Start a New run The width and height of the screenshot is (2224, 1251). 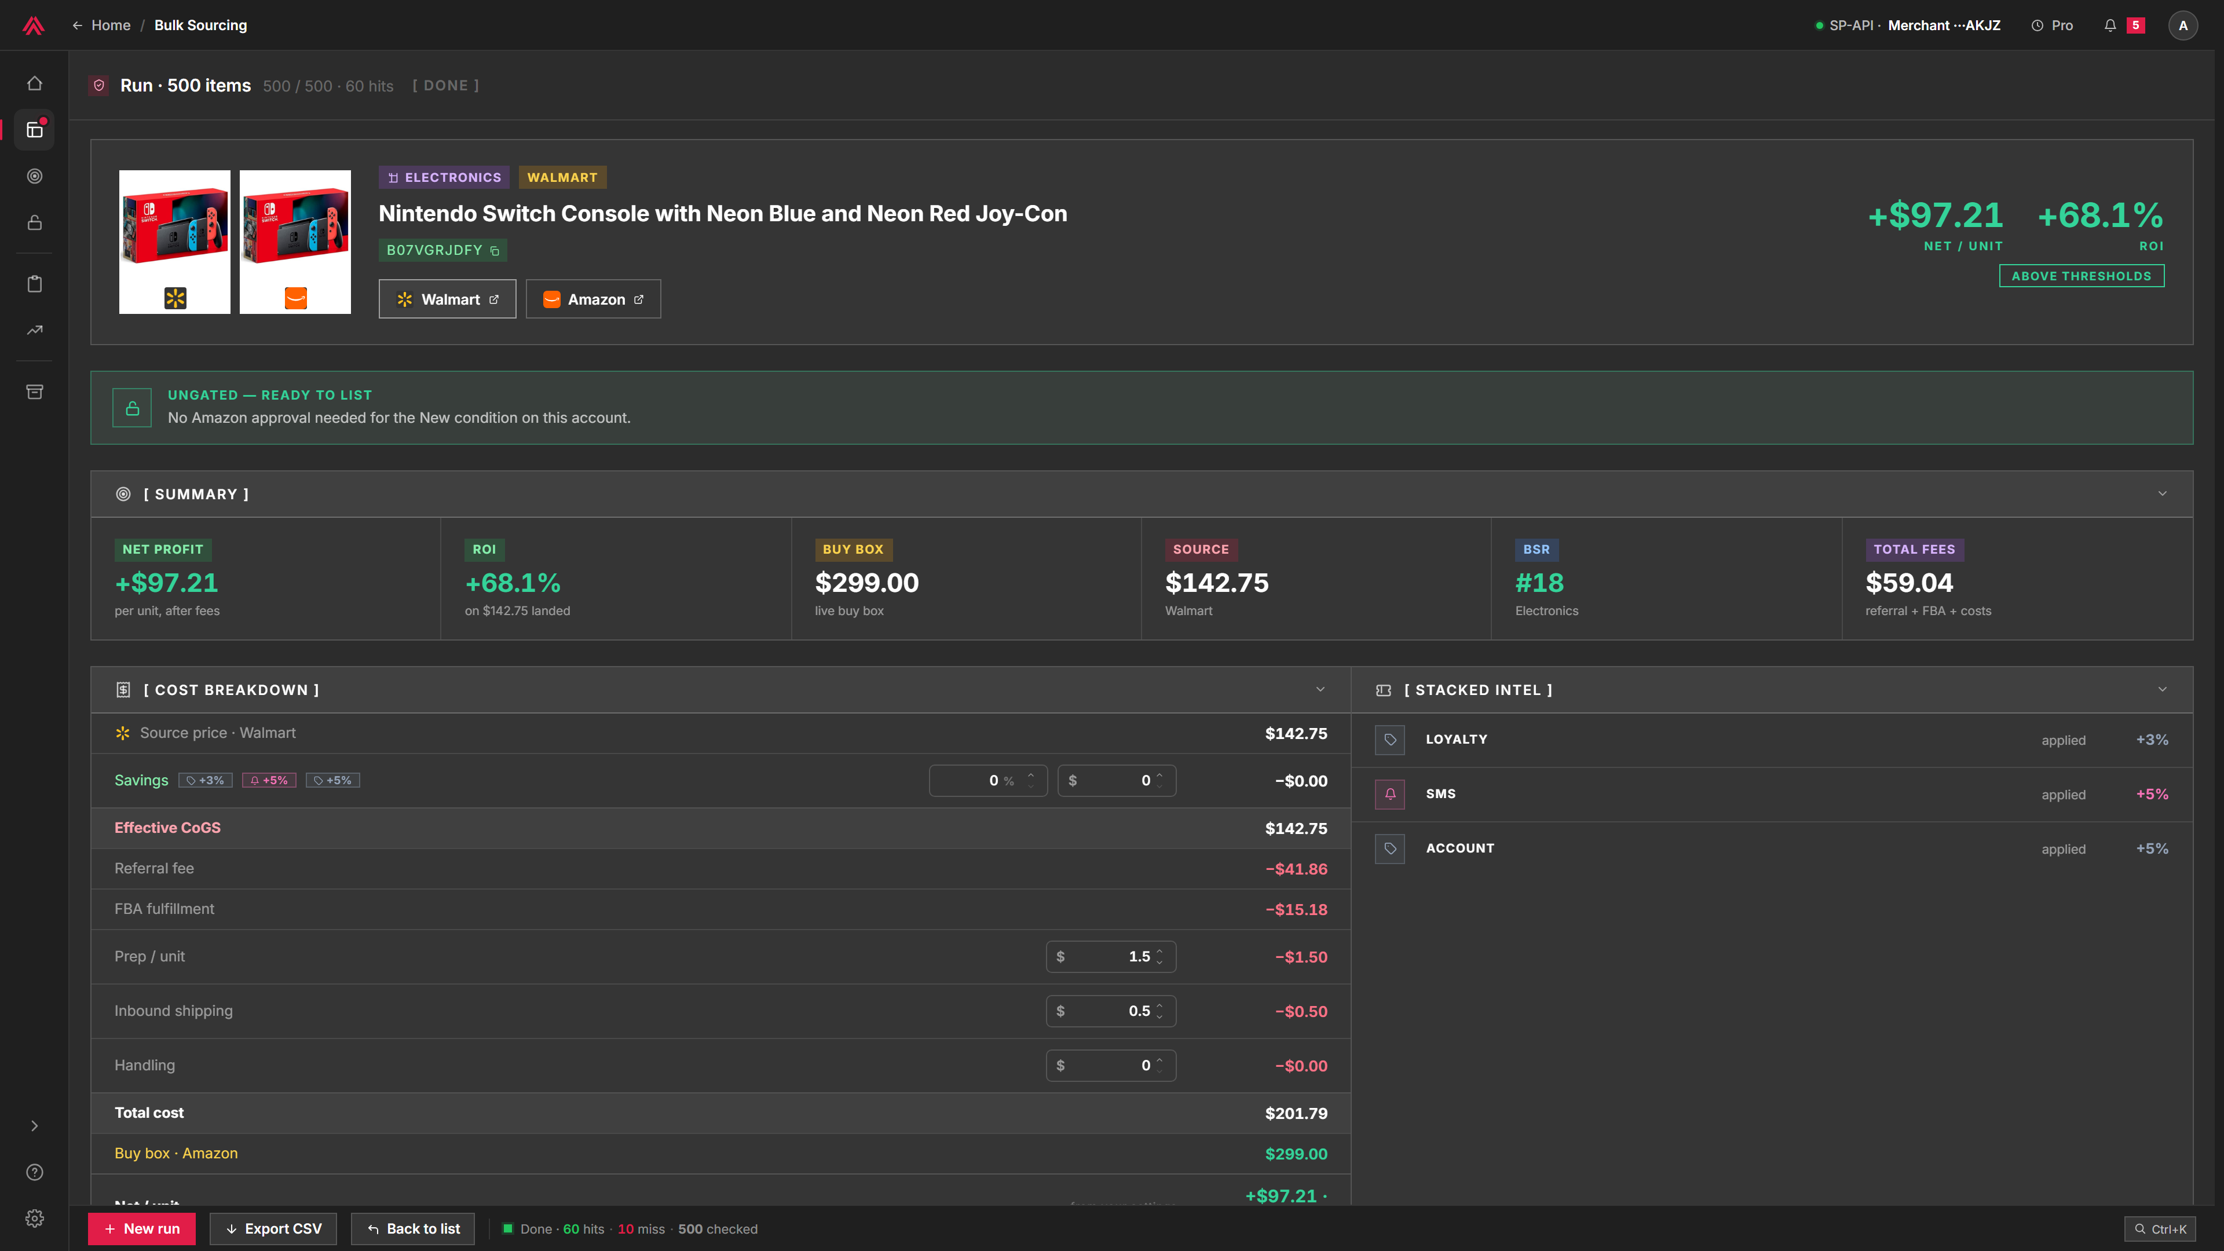click(141, 1228)
